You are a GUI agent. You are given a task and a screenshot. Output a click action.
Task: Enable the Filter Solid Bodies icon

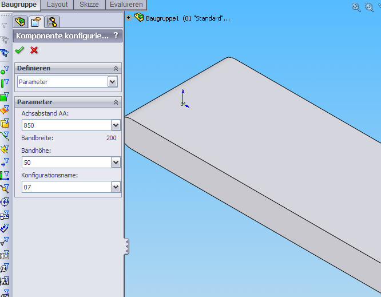pos(5,123)
